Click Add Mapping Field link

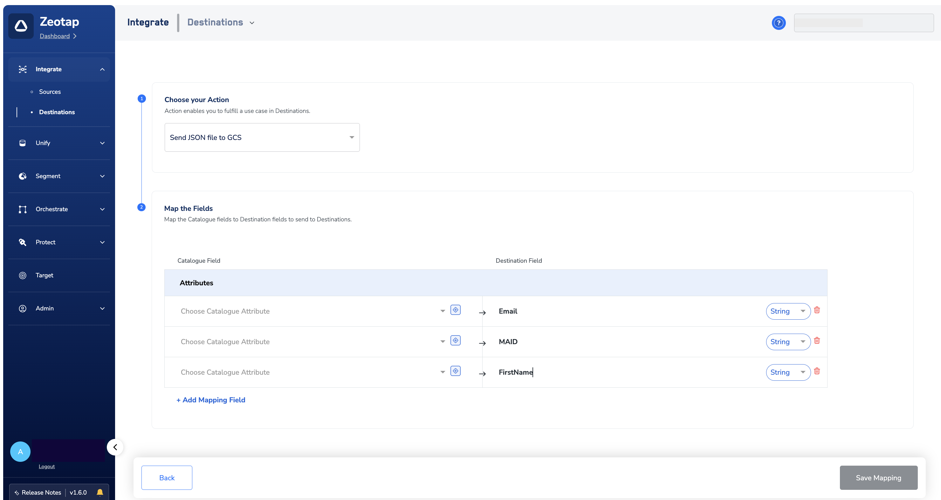point(211,400)
